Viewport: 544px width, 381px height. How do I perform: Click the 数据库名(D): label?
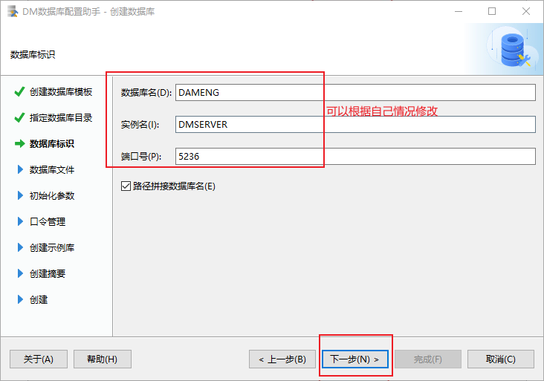(x=146, y=93)
